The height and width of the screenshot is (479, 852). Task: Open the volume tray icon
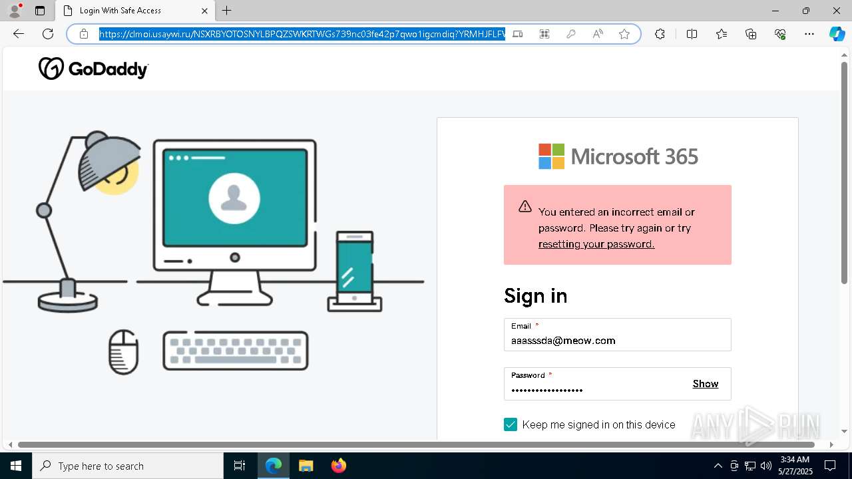click(766, 466)
